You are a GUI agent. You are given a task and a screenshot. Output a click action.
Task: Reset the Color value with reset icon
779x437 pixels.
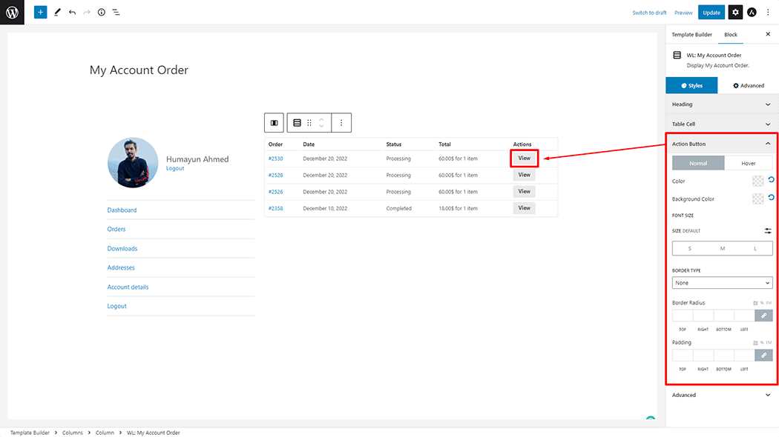pos(771,180)
